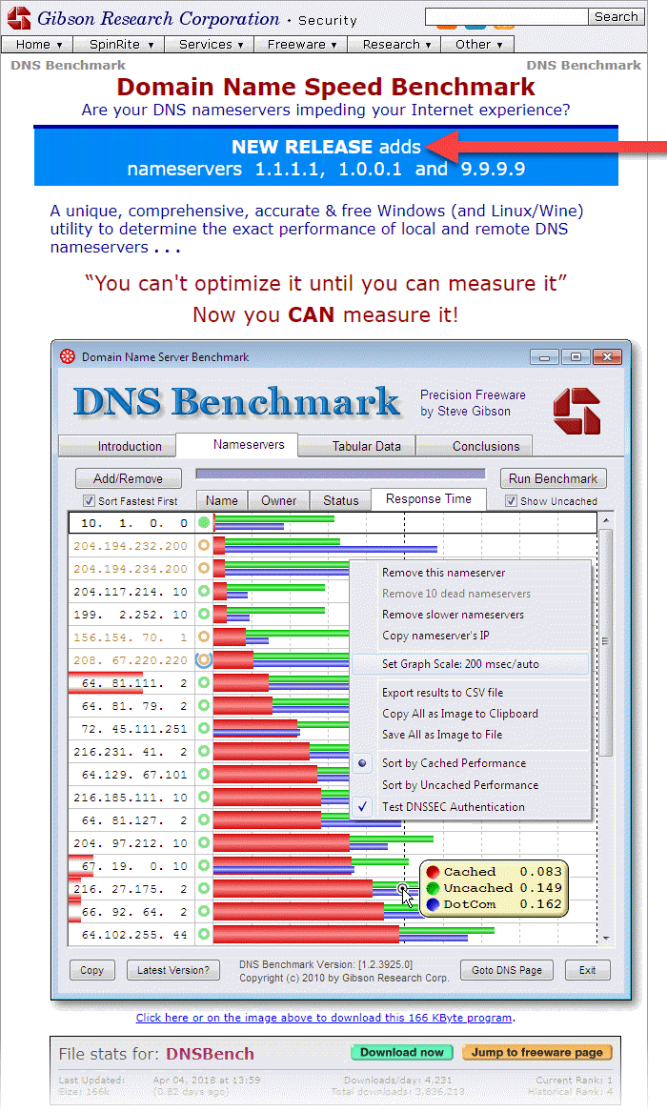Click status ring for 199.2.252.10
Viewport: 667px width, 1112px height.
click(204, 614)
